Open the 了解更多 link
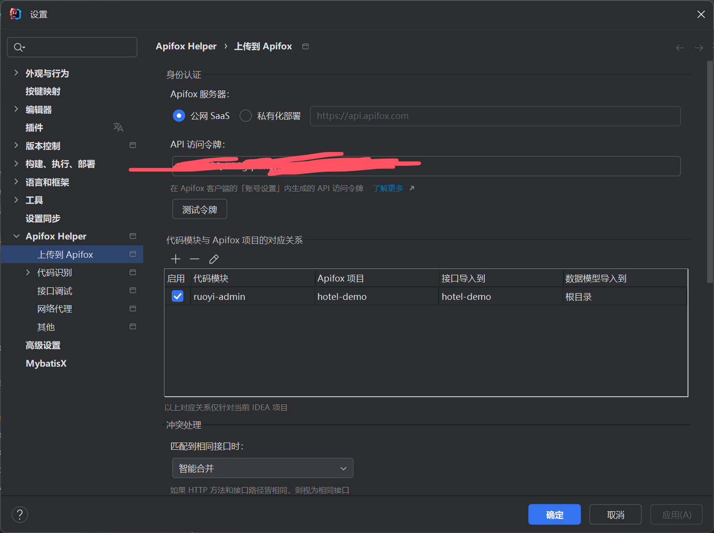The width and height of the screenshot is (714, 533). tap(388, 188)
